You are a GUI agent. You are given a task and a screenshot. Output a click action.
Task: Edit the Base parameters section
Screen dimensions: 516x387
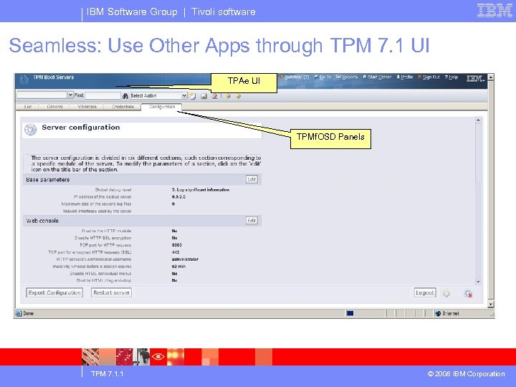[252, 179]
